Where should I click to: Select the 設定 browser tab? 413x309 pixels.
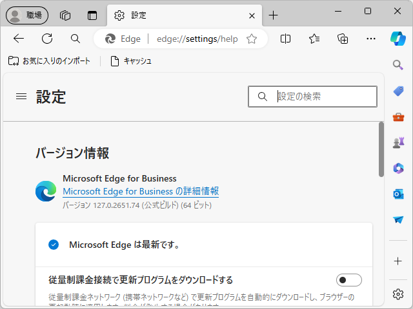click(x=185, y=15)
